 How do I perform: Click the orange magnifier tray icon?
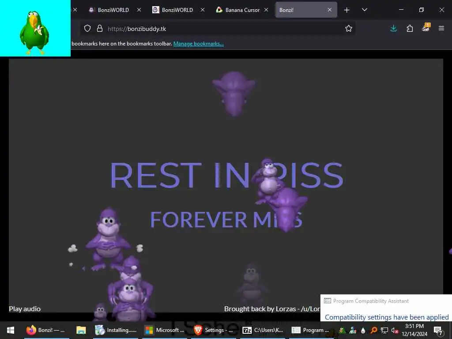pyautogui.click(x=373, y=330)
